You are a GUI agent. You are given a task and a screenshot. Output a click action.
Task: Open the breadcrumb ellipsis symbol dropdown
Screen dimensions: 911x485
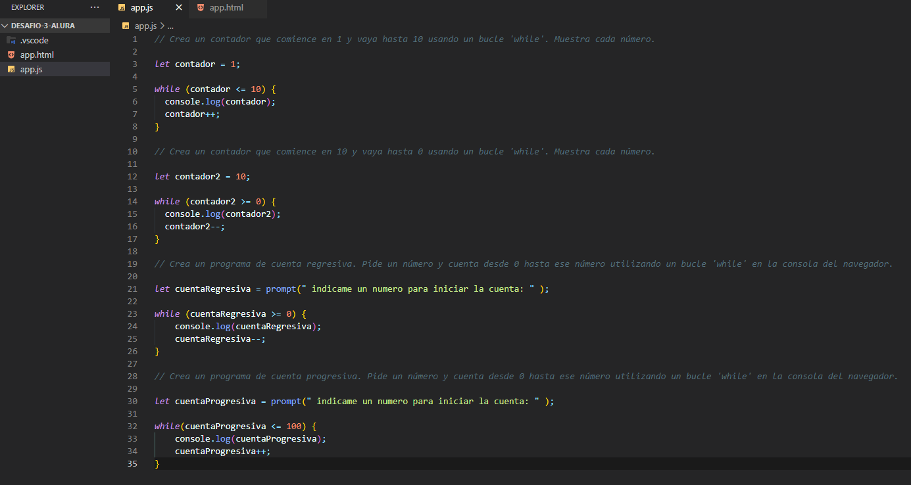[170, 26]
